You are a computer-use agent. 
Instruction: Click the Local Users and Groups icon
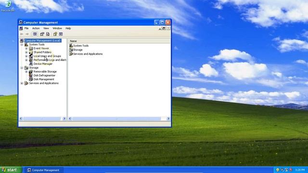(x=31, y=56)
